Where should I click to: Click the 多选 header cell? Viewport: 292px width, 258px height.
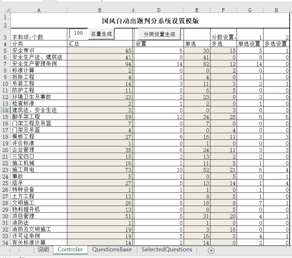(223, 44)
